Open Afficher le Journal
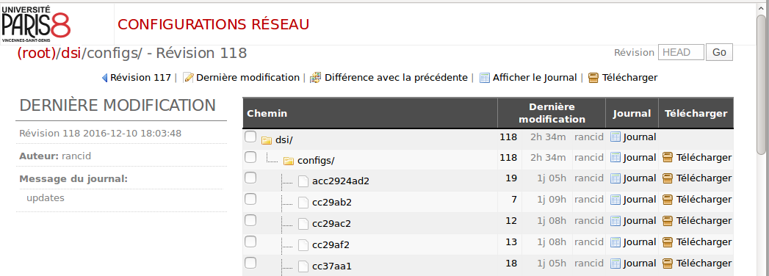This screenshot has height=276, width=769. point(535,78)
